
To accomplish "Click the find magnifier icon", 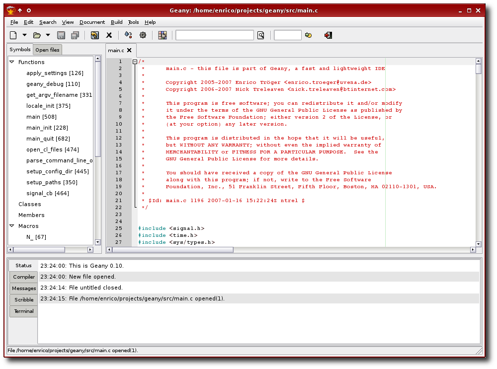I will click(x=260, y=35).
